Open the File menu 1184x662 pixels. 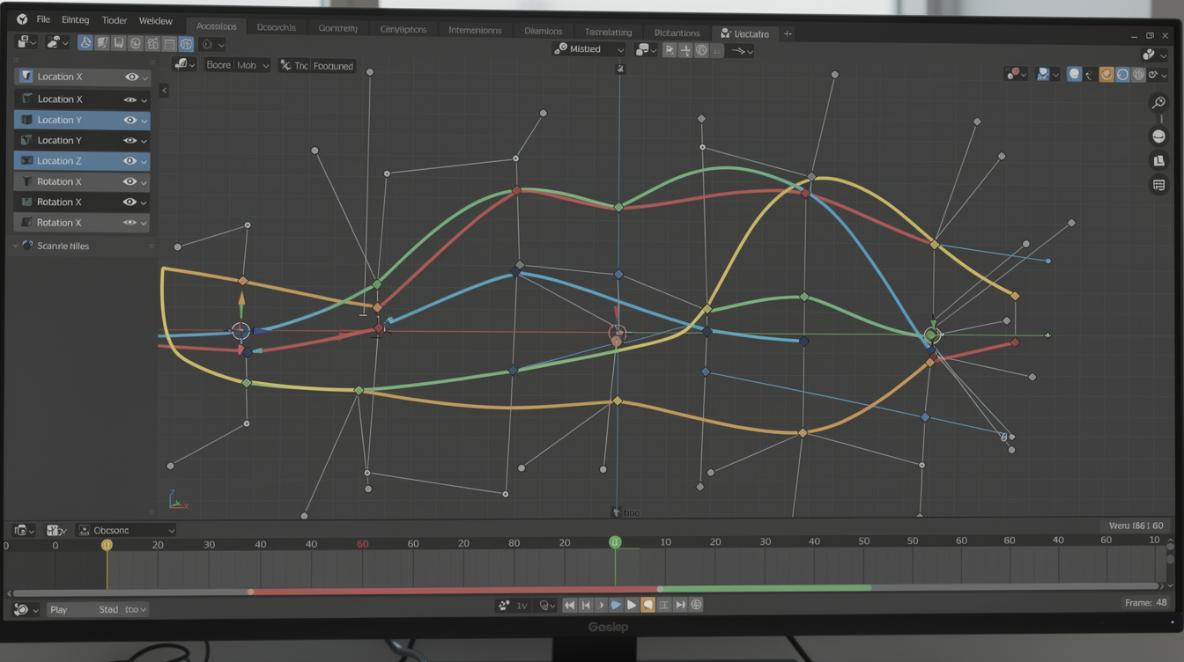(x=42, y=18)
